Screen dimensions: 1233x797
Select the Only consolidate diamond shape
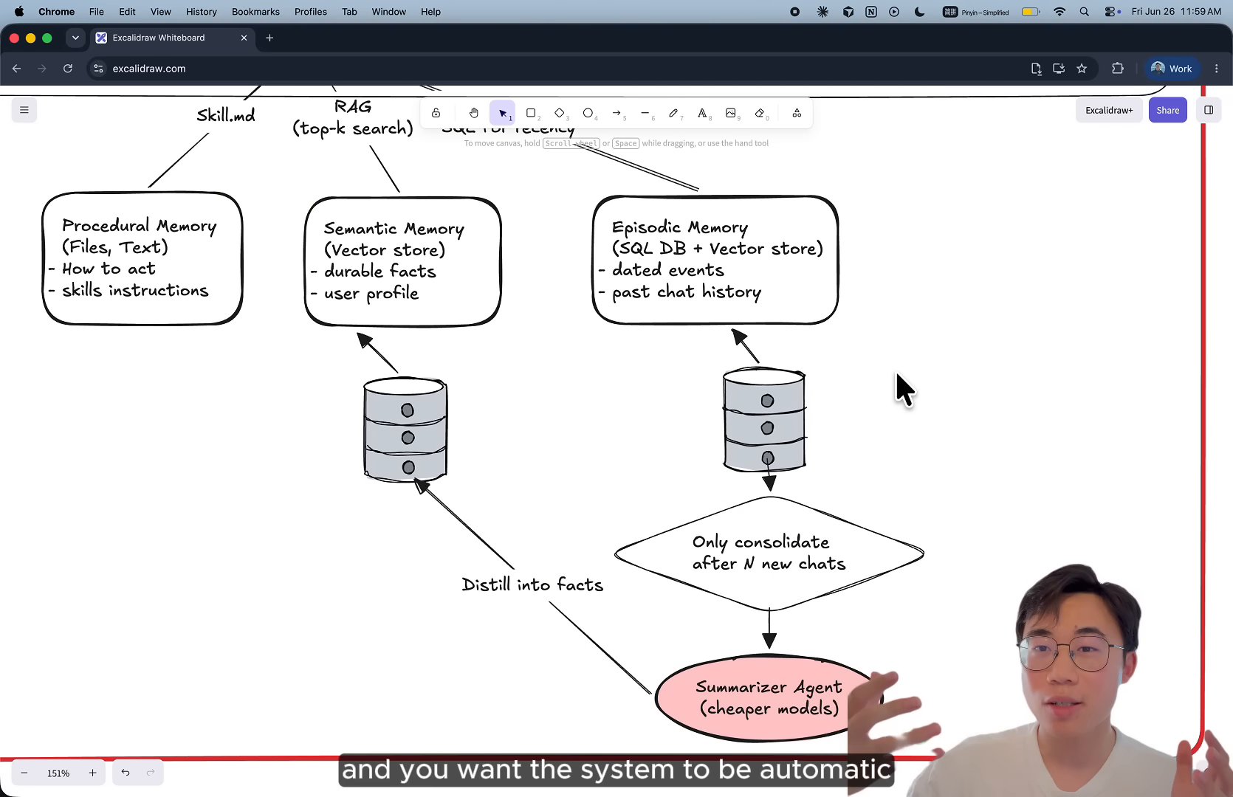tap(769, 553)
